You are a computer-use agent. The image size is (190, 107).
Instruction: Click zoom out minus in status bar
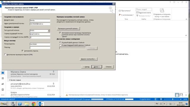click(x=165, y=99)
